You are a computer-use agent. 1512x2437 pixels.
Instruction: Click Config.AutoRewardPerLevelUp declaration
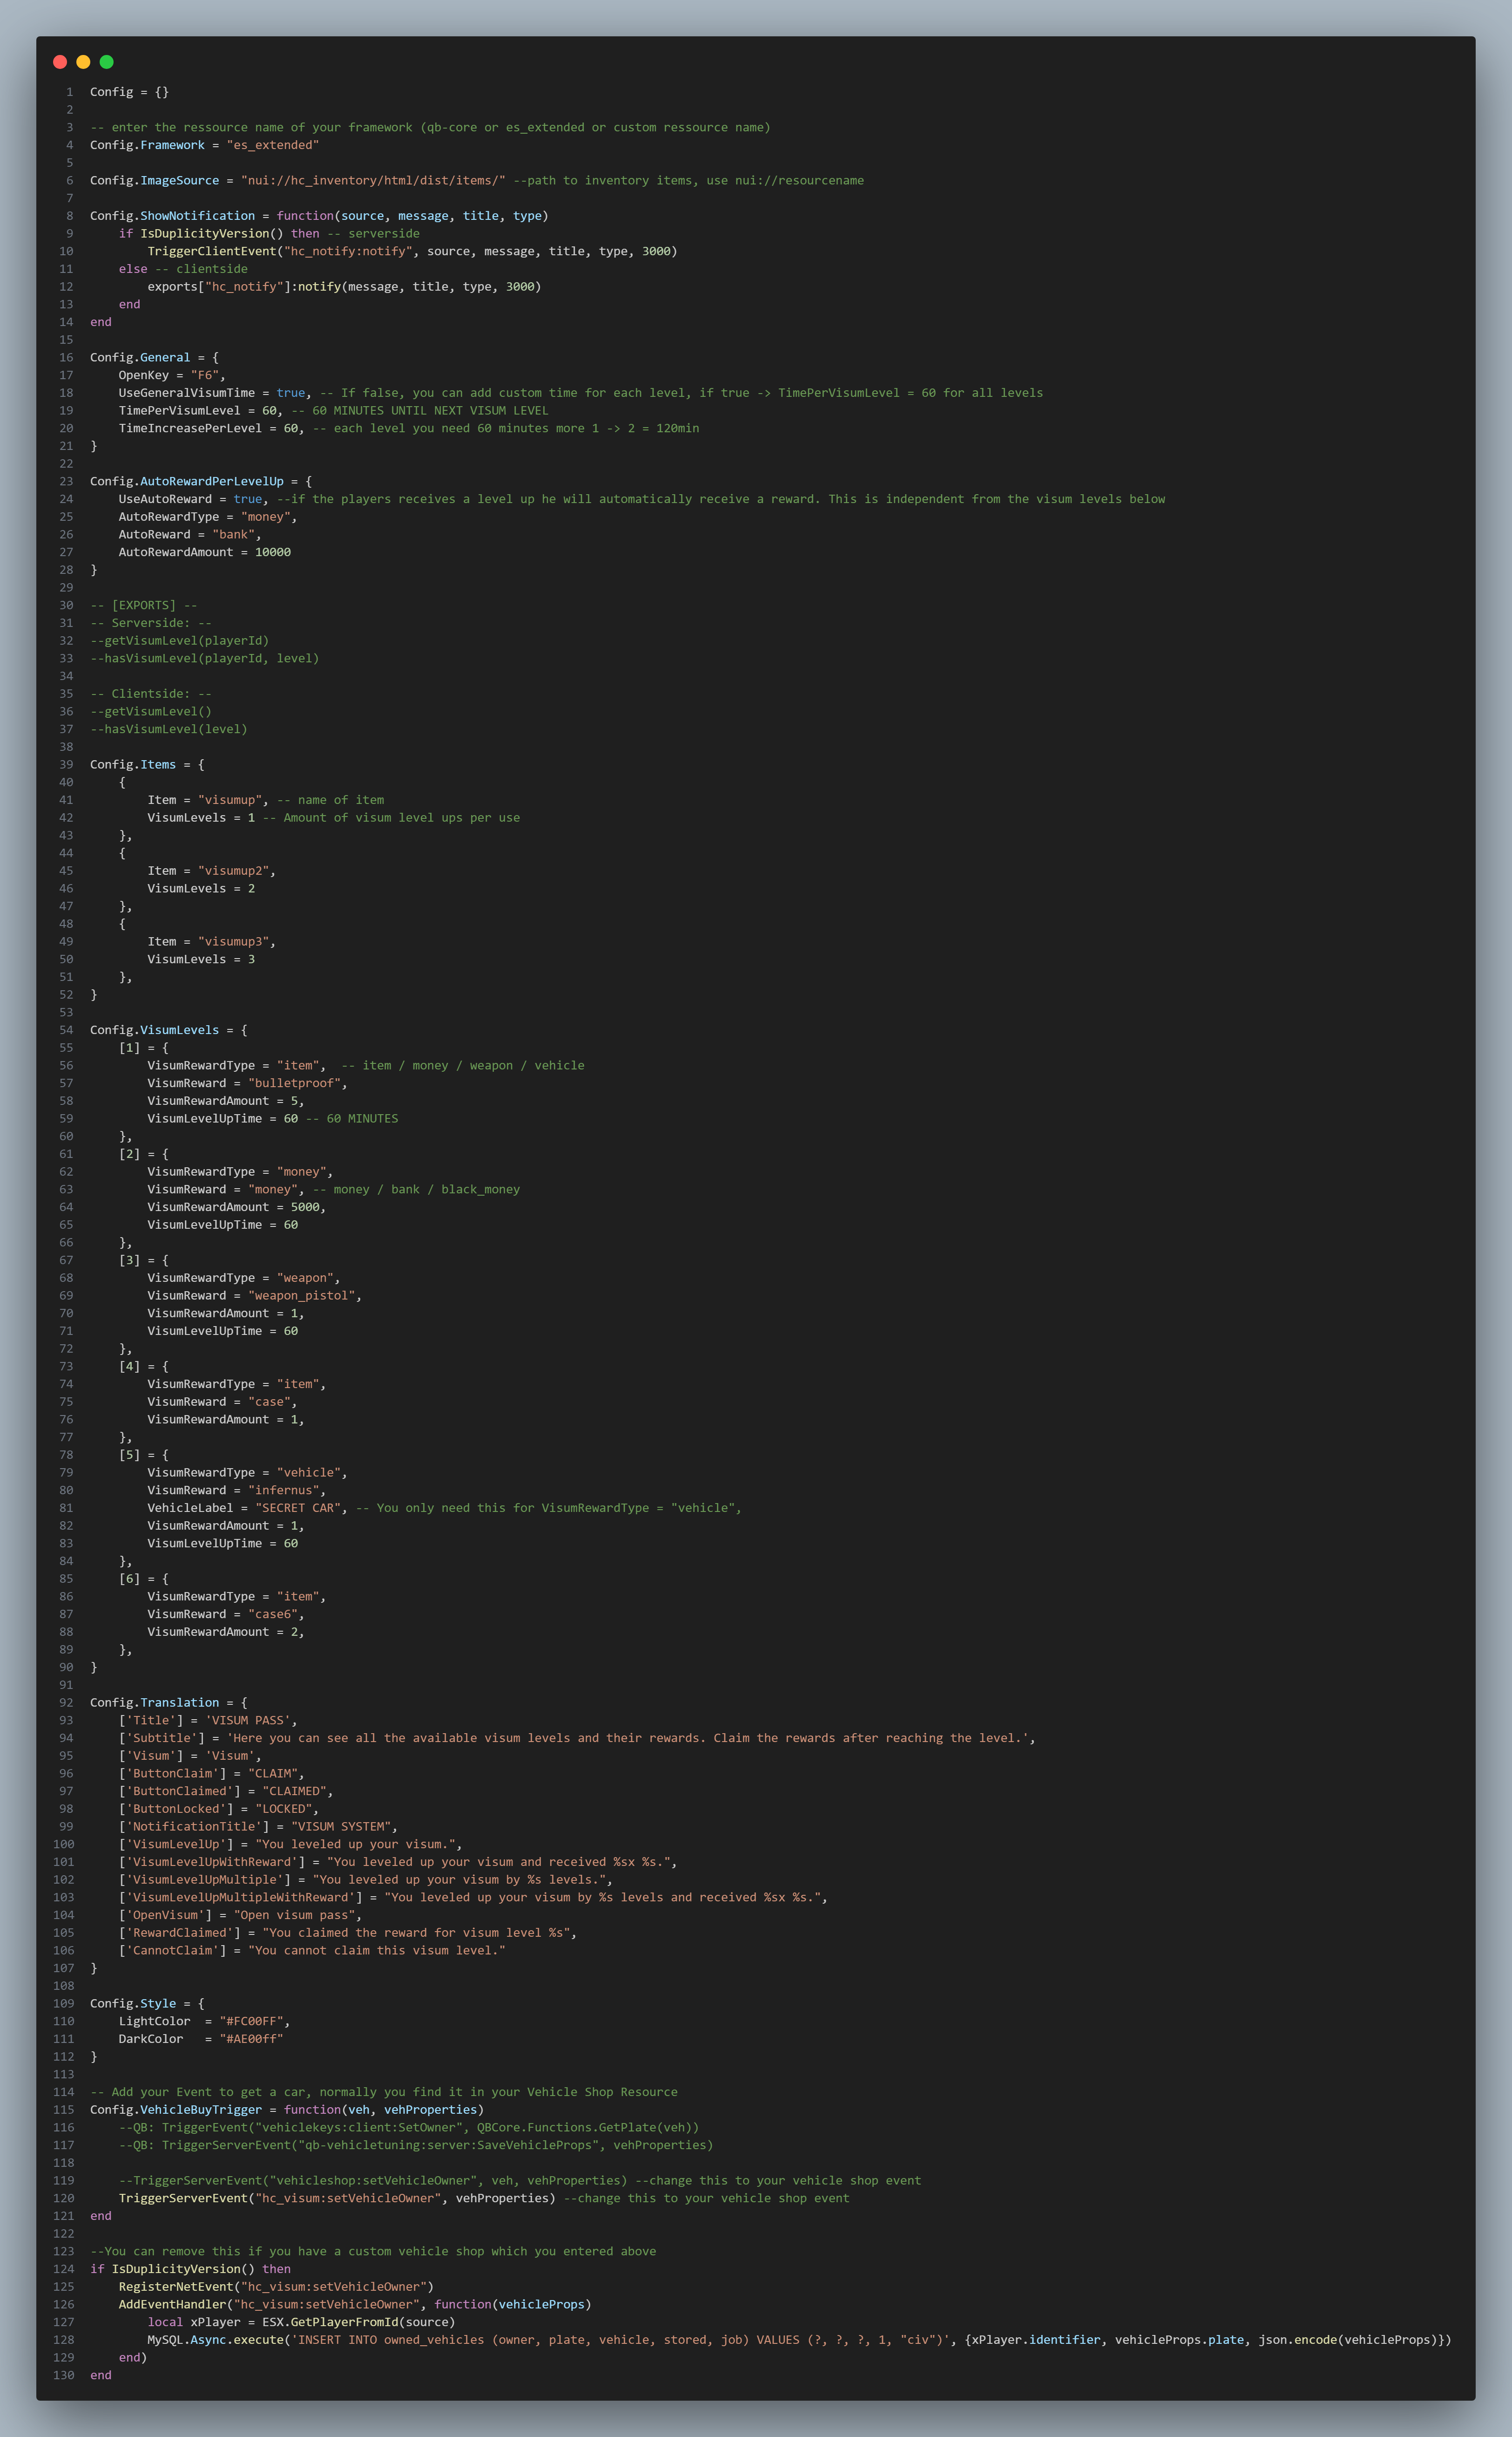pos(201,481)
